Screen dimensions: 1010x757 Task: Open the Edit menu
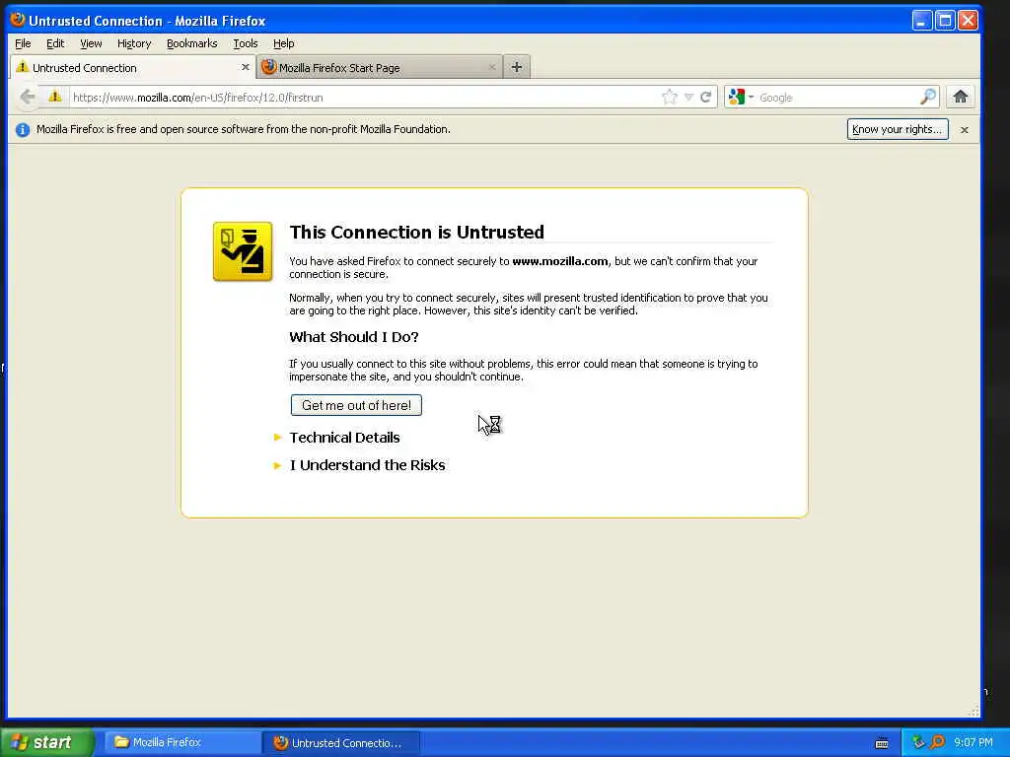[55, 43]
